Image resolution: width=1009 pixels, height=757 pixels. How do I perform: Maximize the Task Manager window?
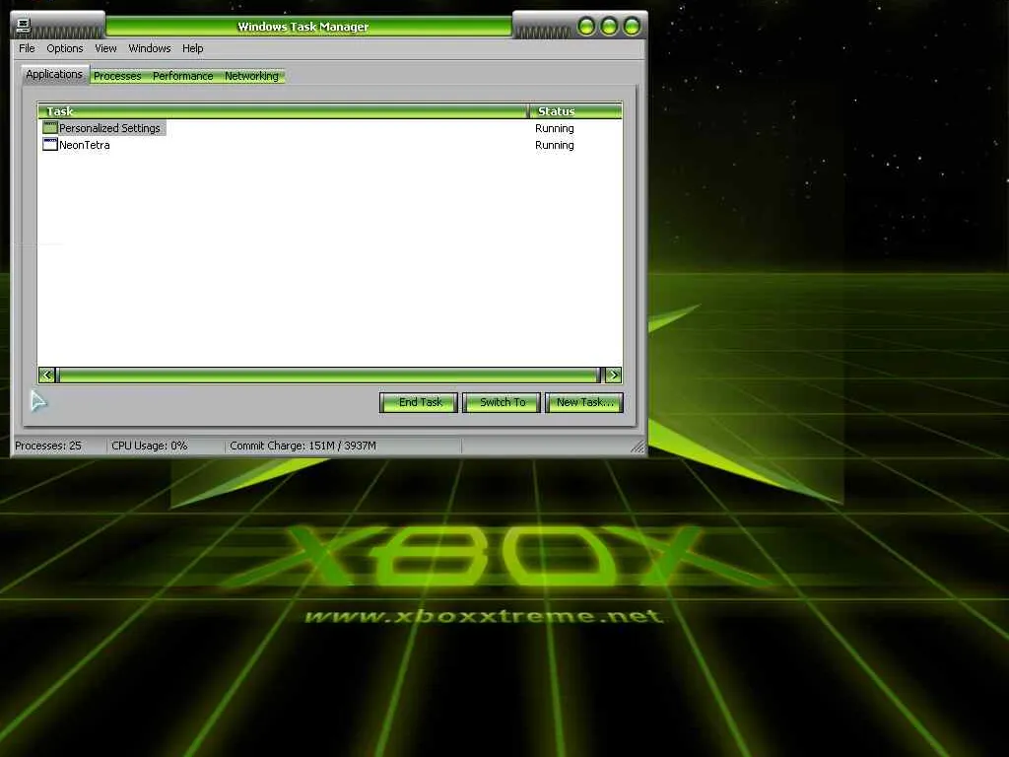click(609, 27)
